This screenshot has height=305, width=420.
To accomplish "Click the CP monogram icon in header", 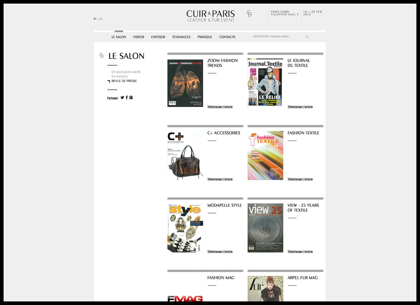I will click(x=249, y=14).
